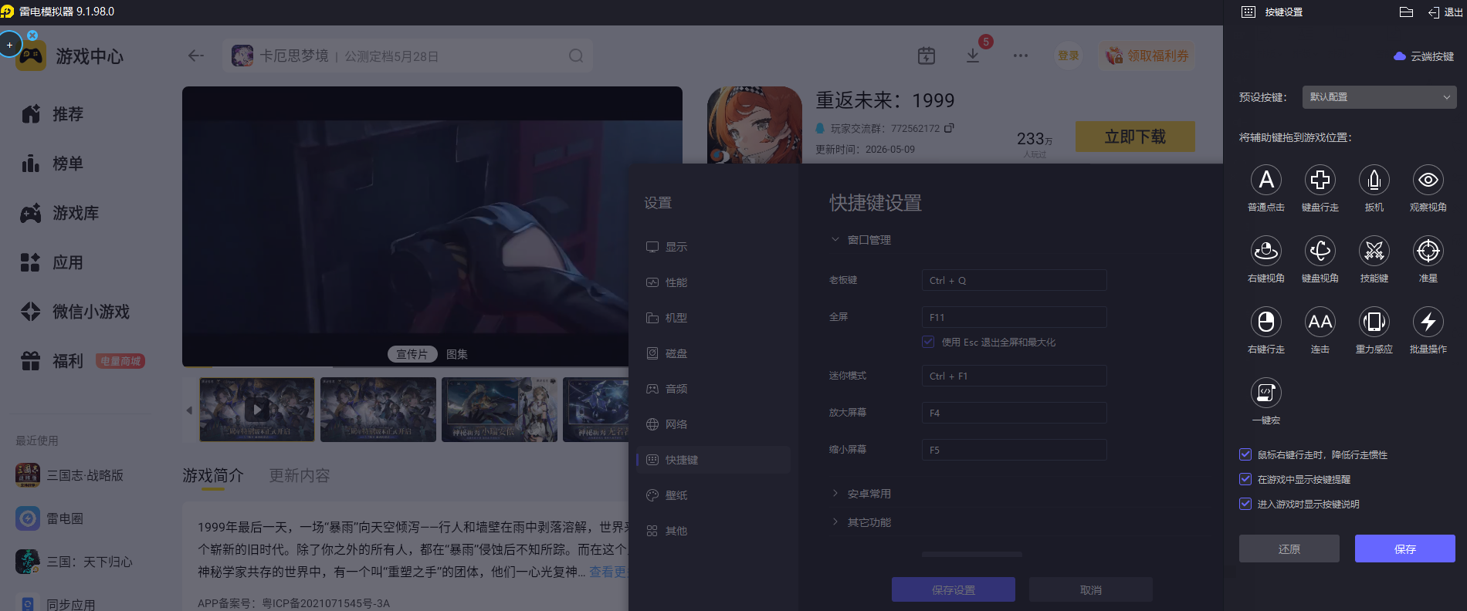Open 福利 in the sidebar
This screenshot has height=611, width=1467.
click(53, 361)
